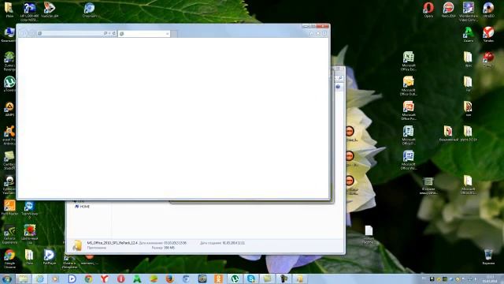This screenshot has height=284, width=504.
Task: Launch Opera from the taskbar
Action: pos(120,278)
